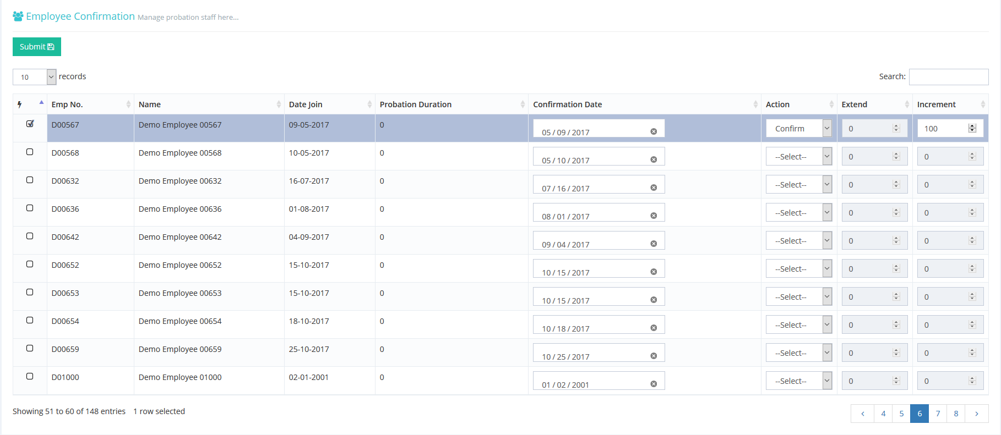
Task: Jump to page 7
Action: 938,414
